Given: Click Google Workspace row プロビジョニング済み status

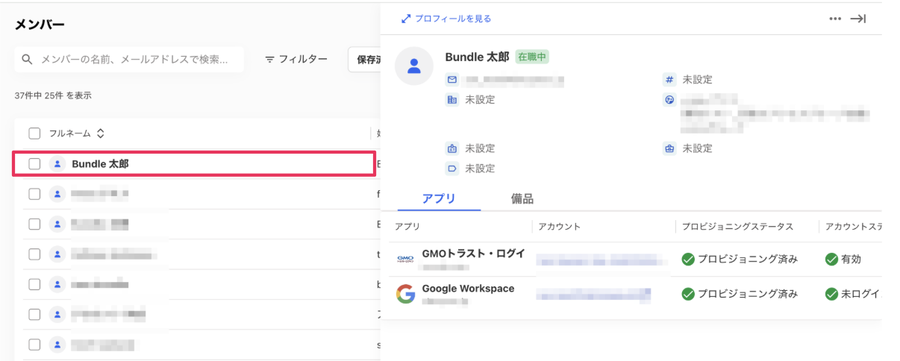Looking at the screenshot, I should 740,294.
